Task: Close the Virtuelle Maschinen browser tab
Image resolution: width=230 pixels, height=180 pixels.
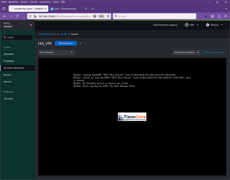Action: click(x=45, y=8)
